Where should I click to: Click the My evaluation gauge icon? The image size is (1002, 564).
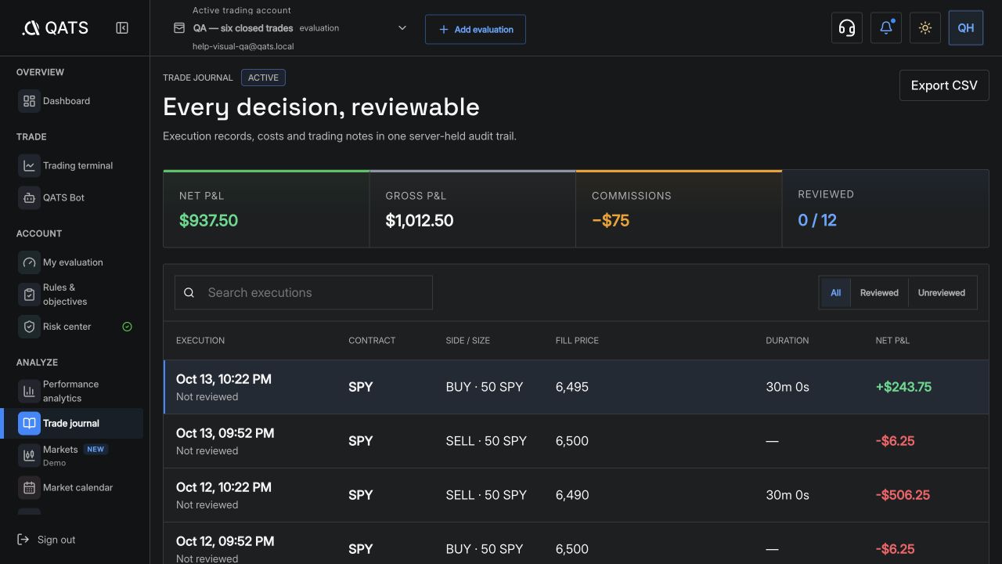(x=29, y=262)
